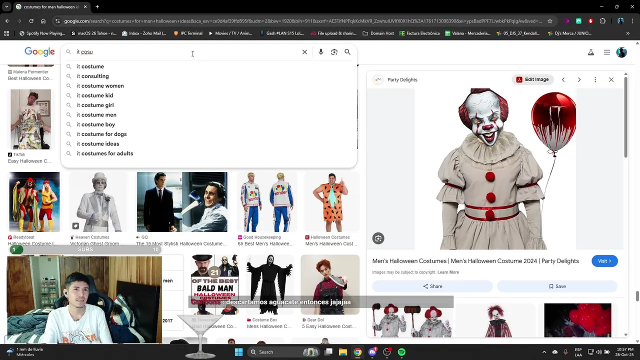Open Discord from the taskbar

click(x=372, y=352)
